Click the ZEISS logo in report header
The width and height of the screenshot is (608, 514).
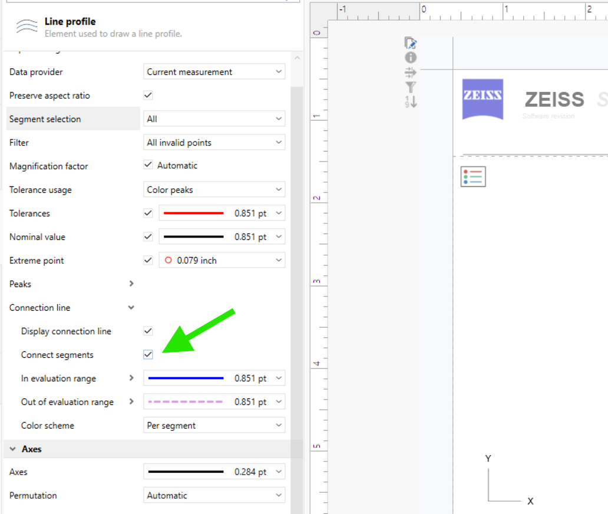click(483, 99)
